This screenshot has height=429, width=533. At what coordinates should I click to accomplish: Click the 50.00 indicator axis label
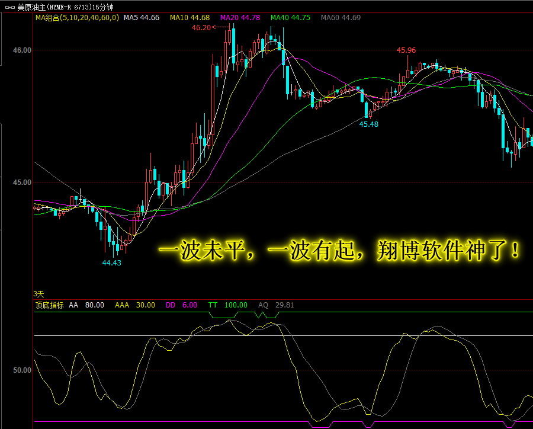[x=22, y=370]
